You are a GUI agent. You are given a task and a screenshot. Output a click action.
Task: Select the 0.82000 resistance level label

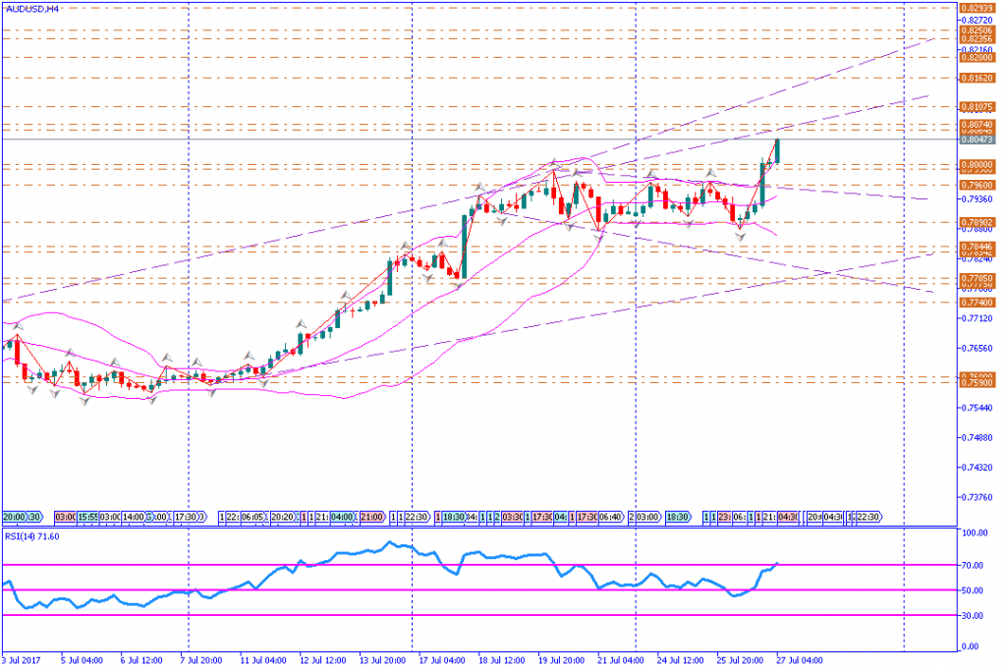978,57
